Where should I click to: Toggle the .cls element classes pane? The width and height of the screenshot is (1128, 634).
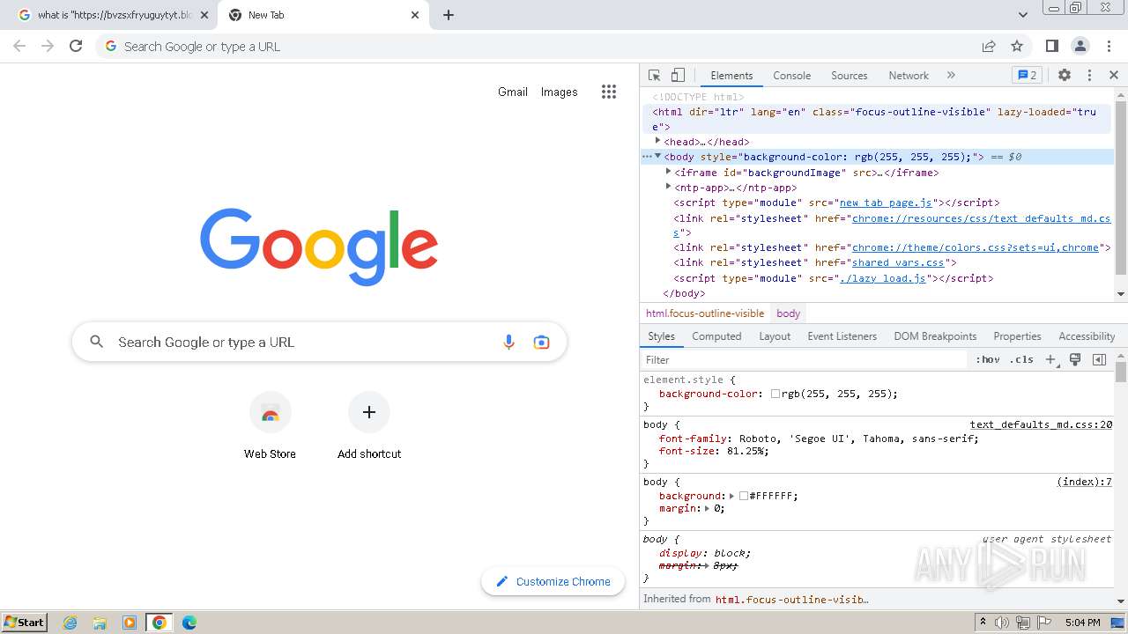tap(1021, 359)
